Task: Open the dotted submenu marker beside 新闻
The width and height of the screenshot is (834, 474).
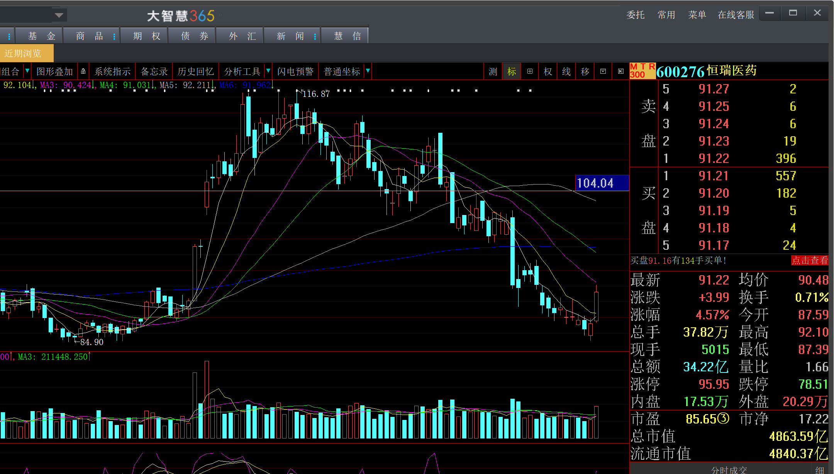Action: pos(315,36)
